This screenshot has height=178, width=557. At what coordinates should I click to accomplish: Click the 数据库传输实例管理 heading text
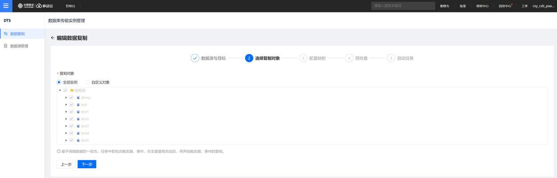(66, 20)
